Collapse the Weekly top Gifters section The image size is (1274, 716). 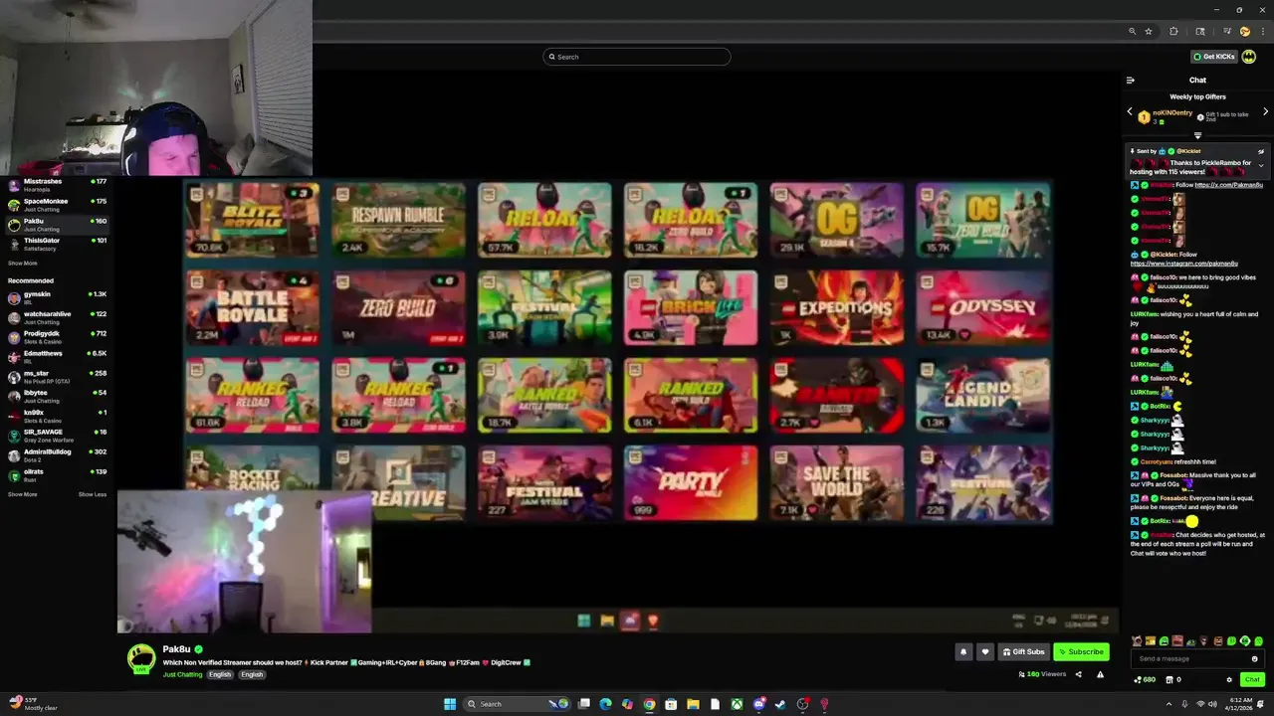click(x=1197, y=135)
